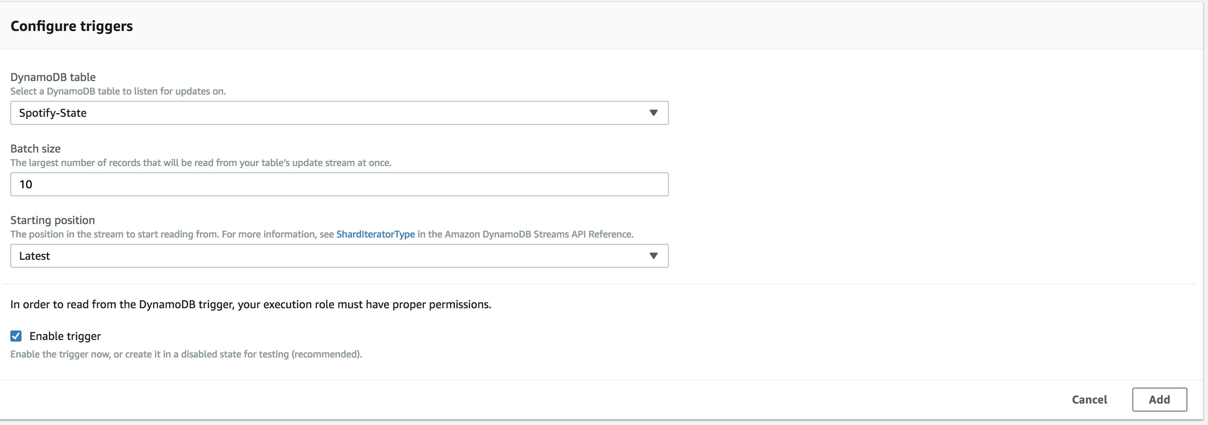The width and height of the screenshot is (1208, 425).
Task: Uncheck the Enable trigger checkbox
Action: (x=16, y=336)
